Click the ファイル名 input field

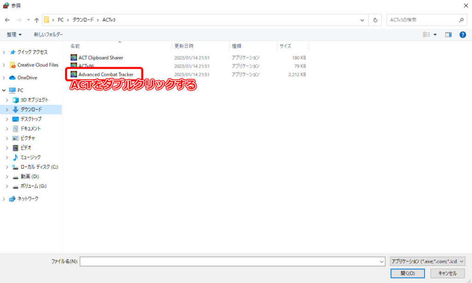[x=230, y=261]
